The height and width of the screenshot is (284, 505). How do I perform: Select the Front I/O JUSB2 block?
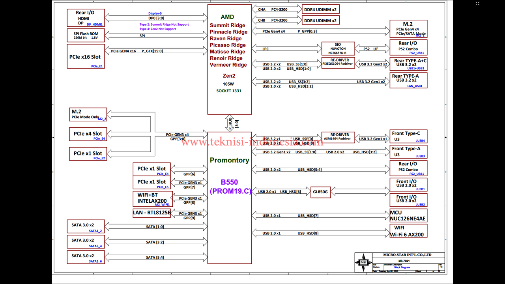(x=408, y=200)
